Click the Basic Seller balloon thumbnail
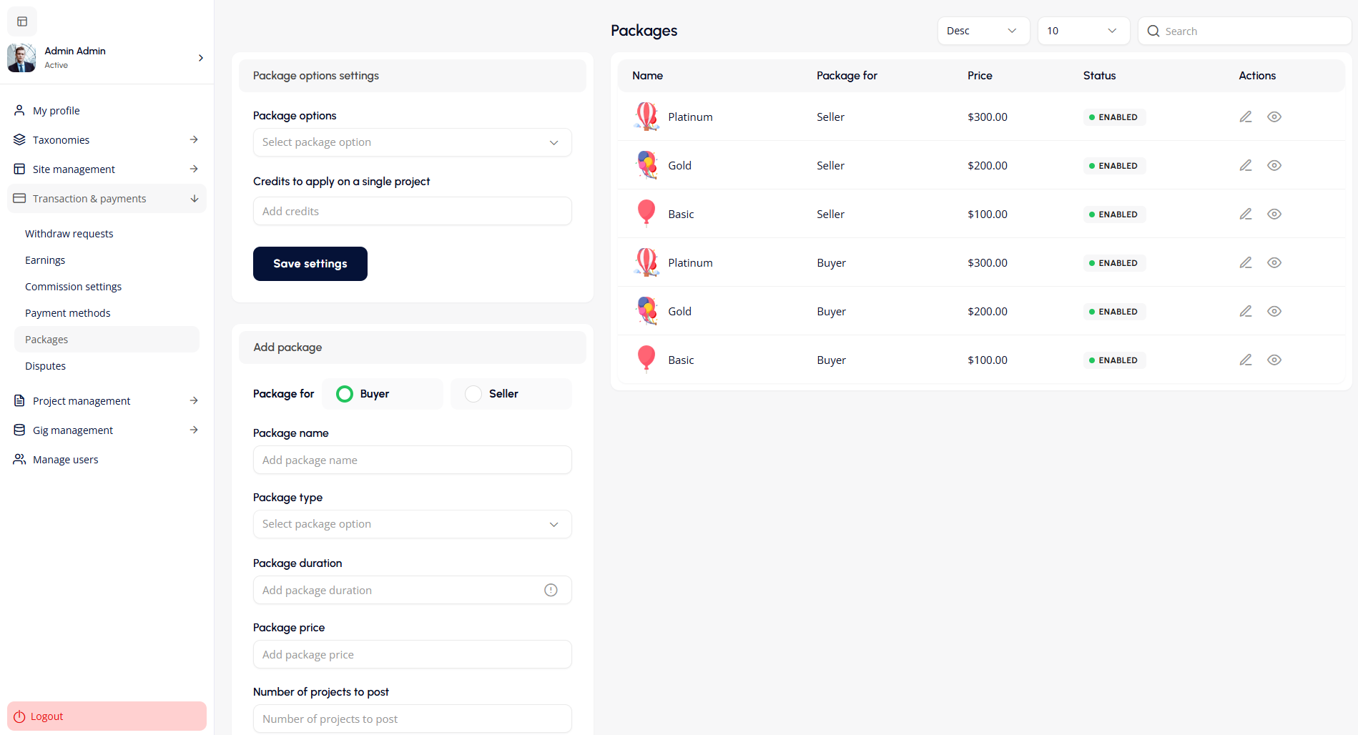Viewport: 1358px width, 735px height. (646, 214)
